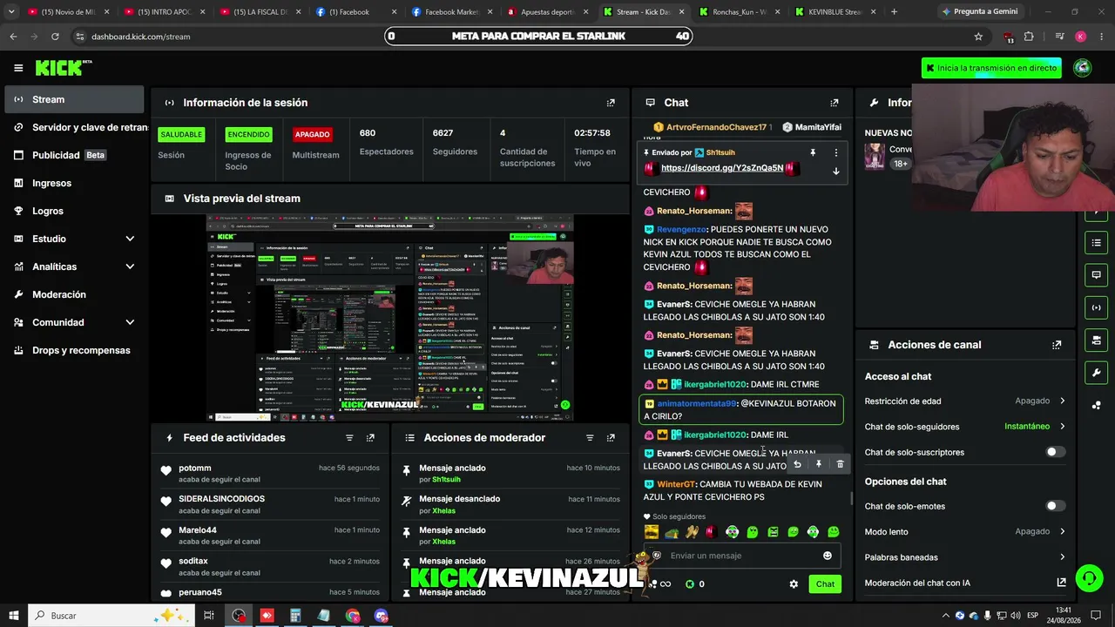Open the list icon in right sidebar

point(1097,242)
